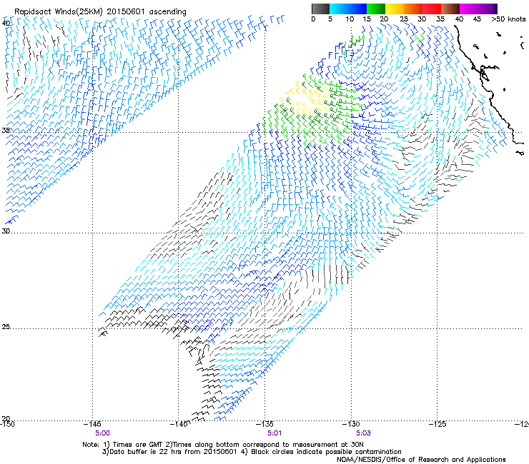529x464 pixels.
Task: Click the '>50 knots' legend label
Action: click(x=508, y=19)
